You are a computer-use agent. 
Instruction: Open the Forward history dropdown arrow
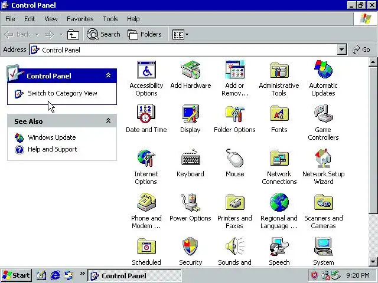[61, 35]
